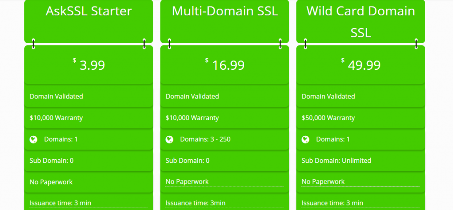Click the 3.99 price

92,65
